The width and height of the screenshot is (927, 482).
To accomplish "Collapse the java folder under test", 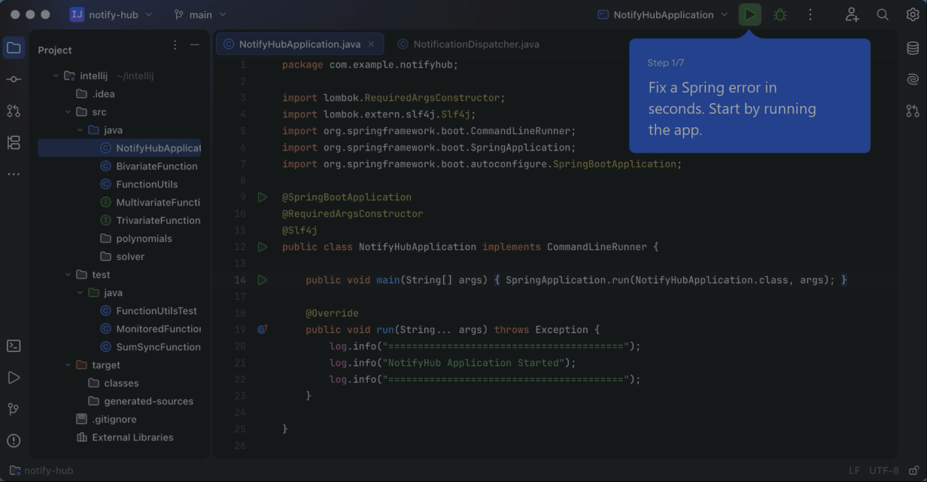I will click(x=80, y=293).
